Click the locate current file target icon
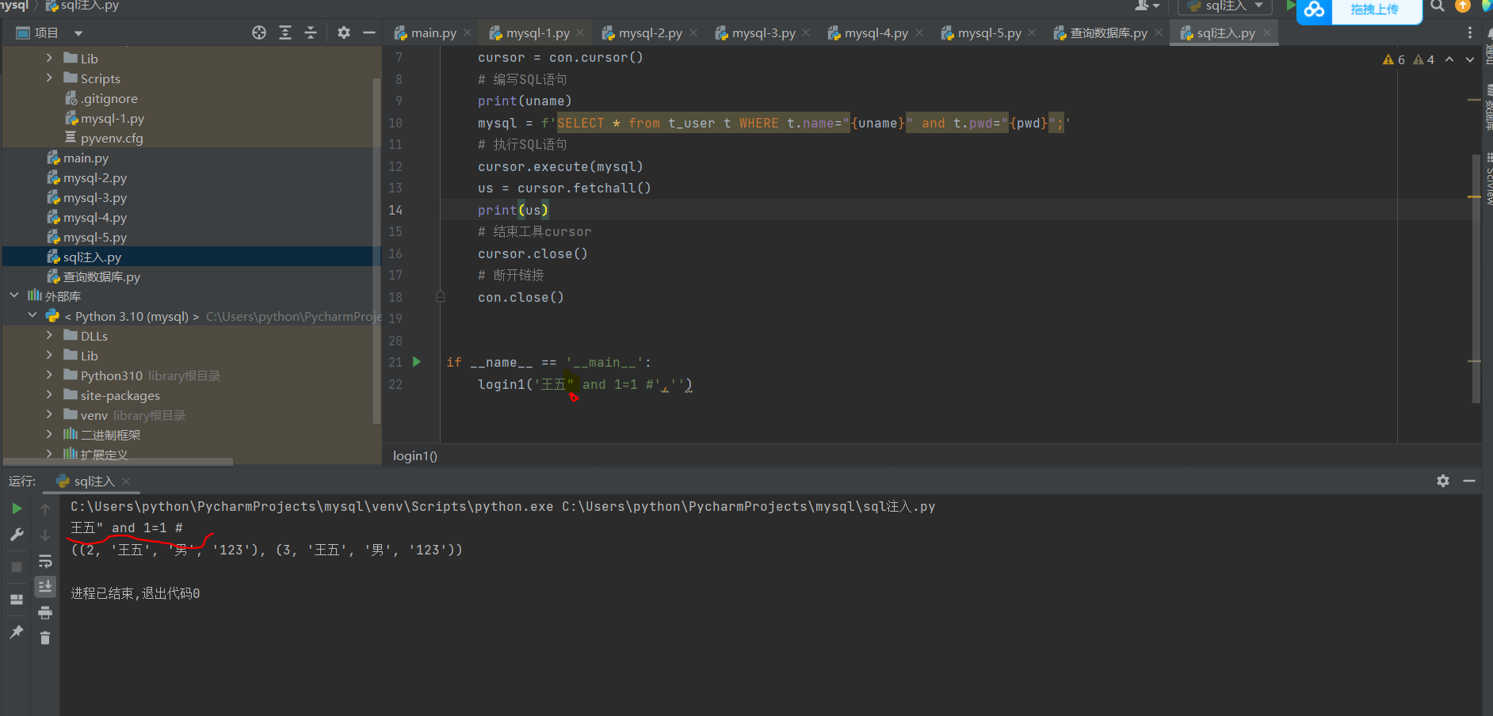The width and height of the screenshot is (1493, 716). [259, 32]
